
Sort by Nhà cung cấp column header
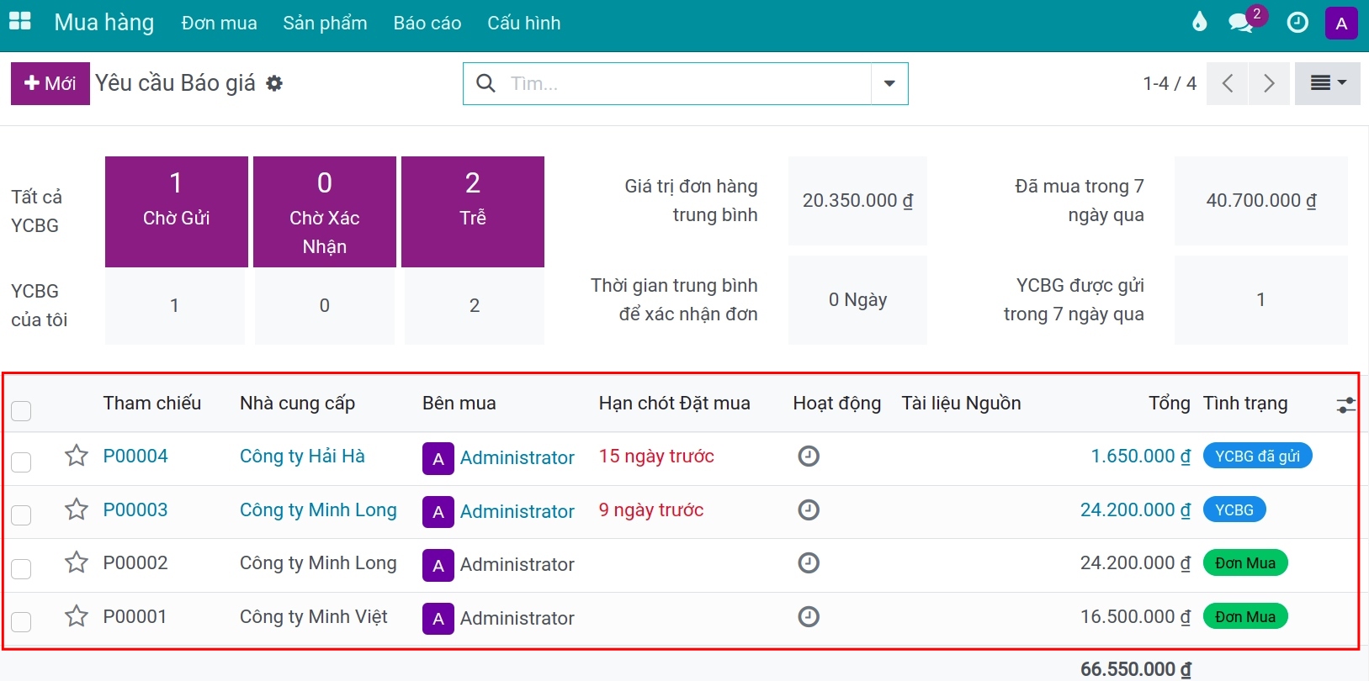(297, 404)
